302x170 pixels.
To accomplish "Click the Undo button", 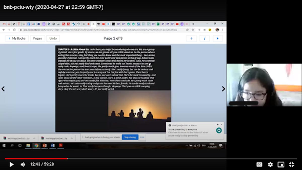I will [53, 38].
